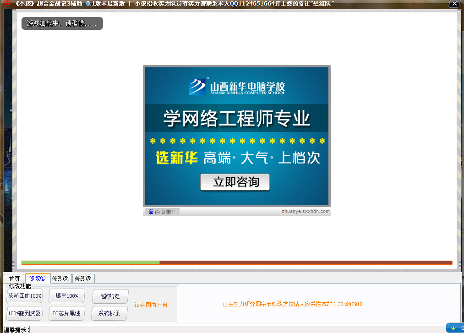Click the 立即咨询 button in the ad
464x333 pixels.
235,182
